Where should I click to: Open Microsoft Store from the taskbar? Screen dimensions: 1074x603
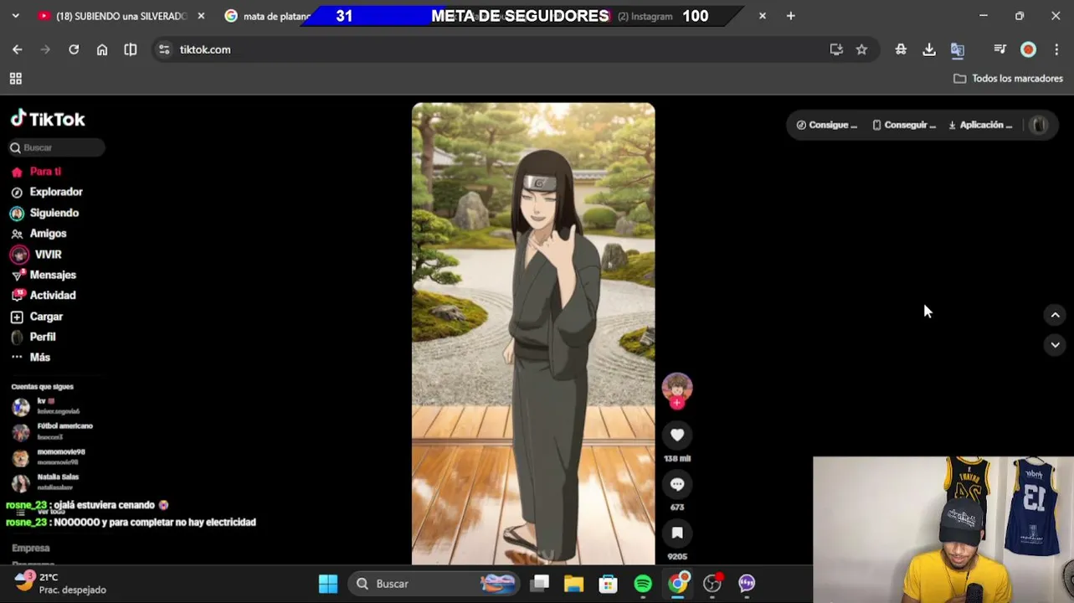pos(609,584)
